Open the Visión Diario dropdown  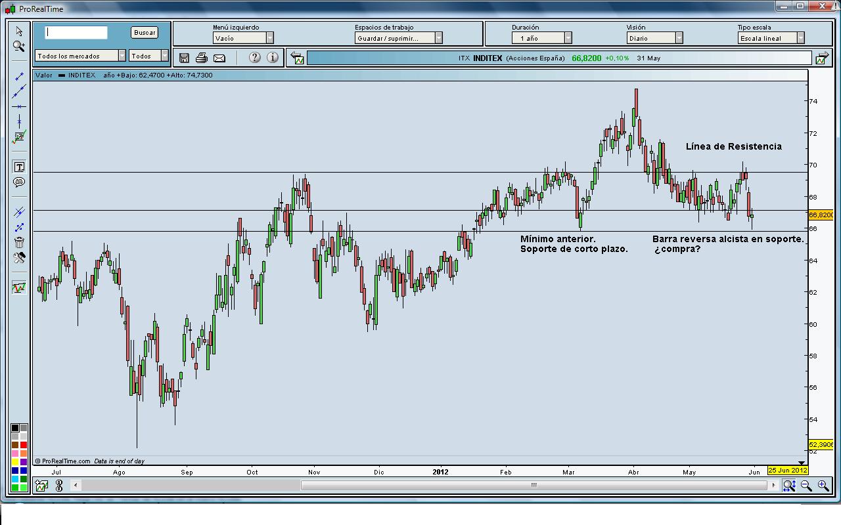click(x=655, y=38)
